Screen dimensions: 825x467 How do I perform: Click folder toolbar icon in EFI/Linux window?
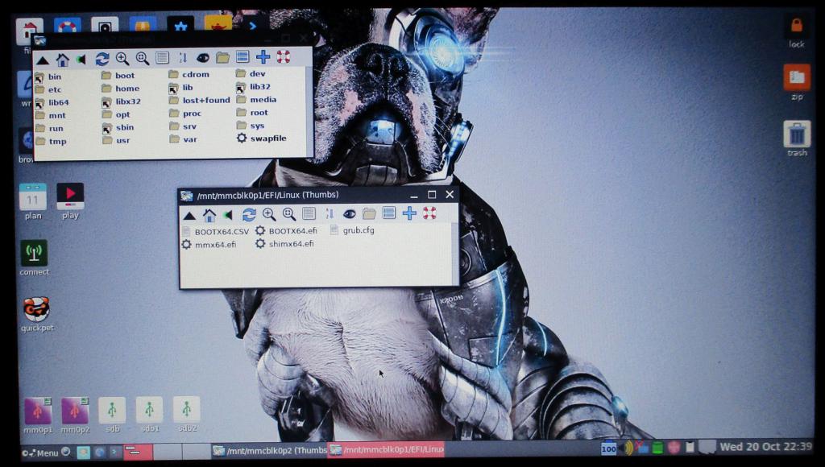click(x=369, y=213)
